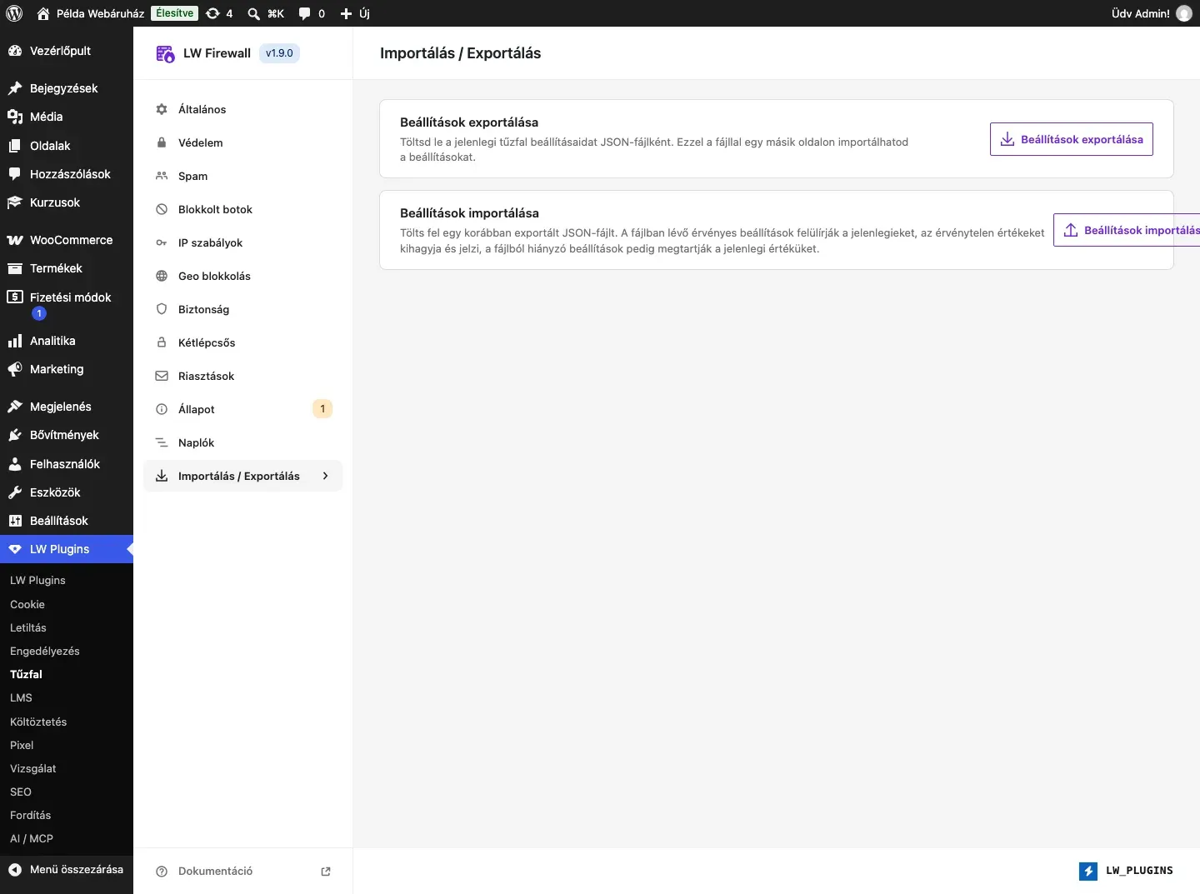Click the Élesítve status badge
1200x894 pixels.
[x=174, y=13]
